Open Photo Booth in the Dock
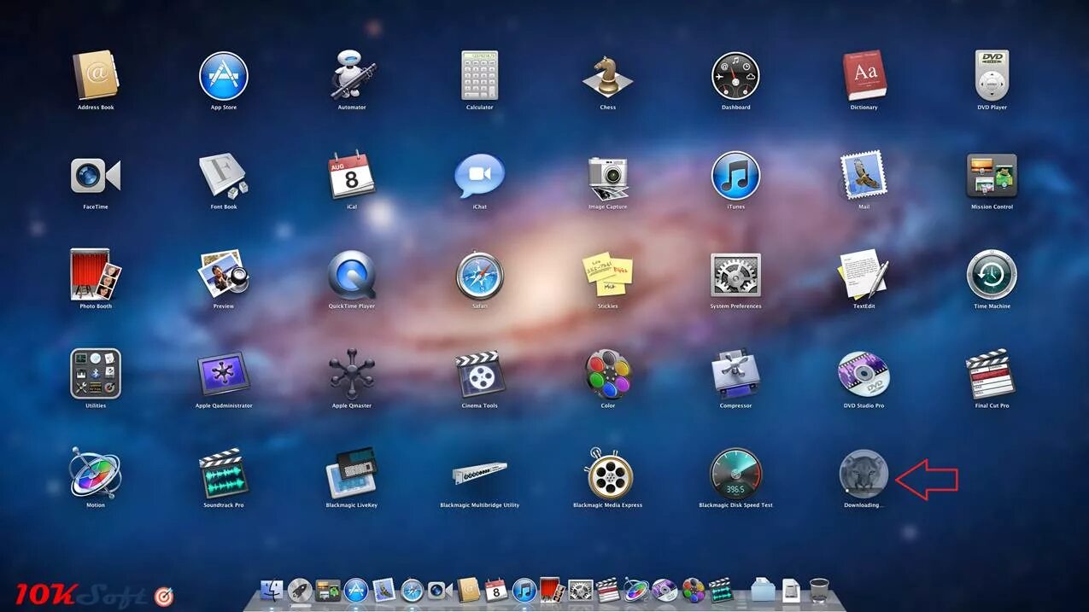Image resolution: width=1089 pixels, height=612 pixels. click(x=553, y=591)
